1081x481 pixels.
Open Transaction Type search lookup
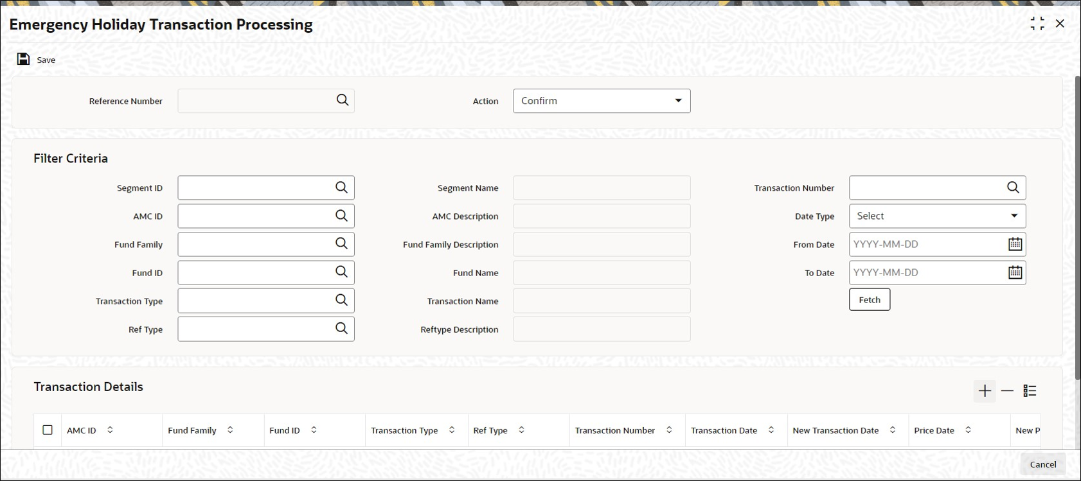tap(341, 300)
